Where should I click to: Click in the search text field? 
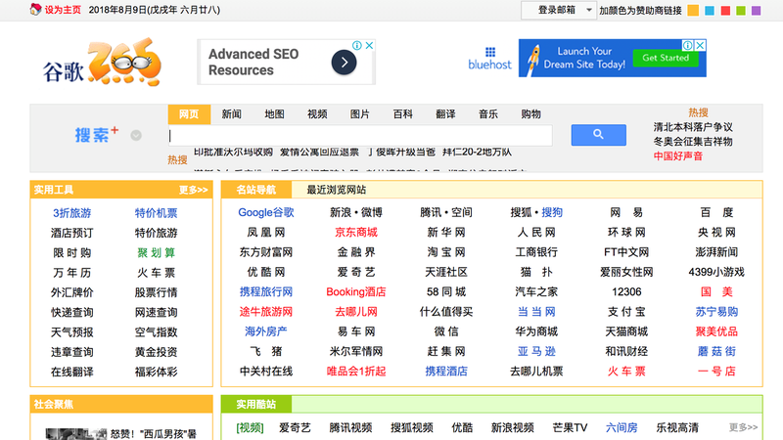359,136
